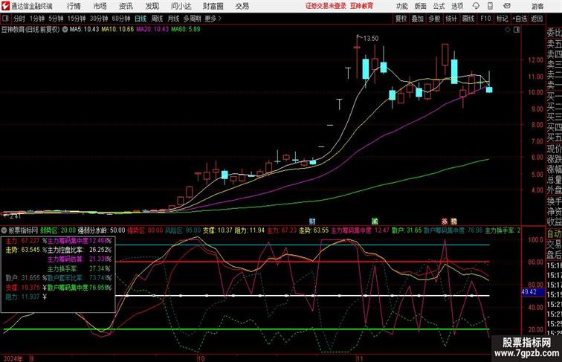Click the MA20: 10.43 label
The image size is (562, 362).
coord(152,30)
